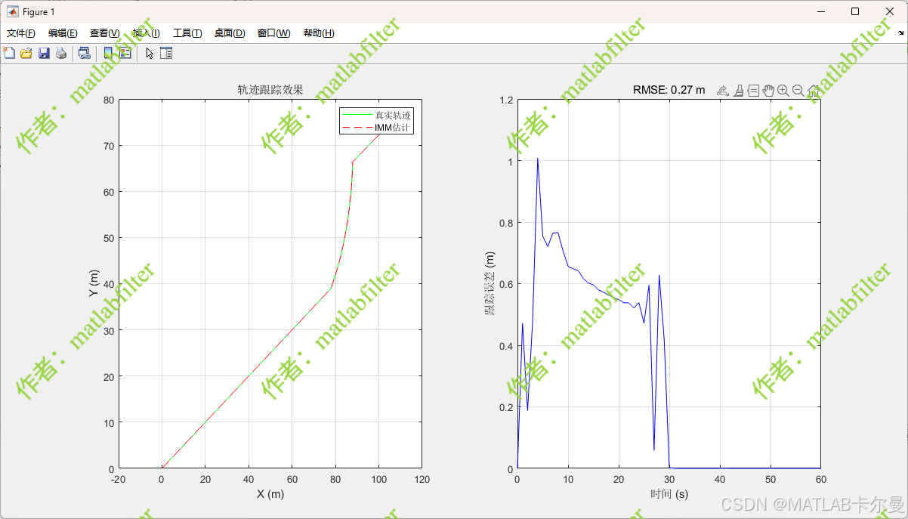Click the 跟踪误差 (m) axis label
This screenshot has width=908, height=519.
click(x=490, y=283)
